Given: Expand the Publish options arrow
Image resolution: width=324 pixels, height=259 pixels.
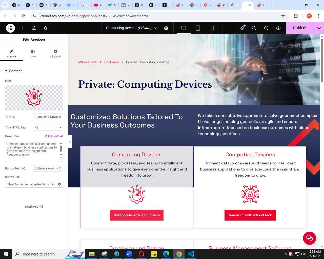Looking at the screenshot, I should click(319, 28).
